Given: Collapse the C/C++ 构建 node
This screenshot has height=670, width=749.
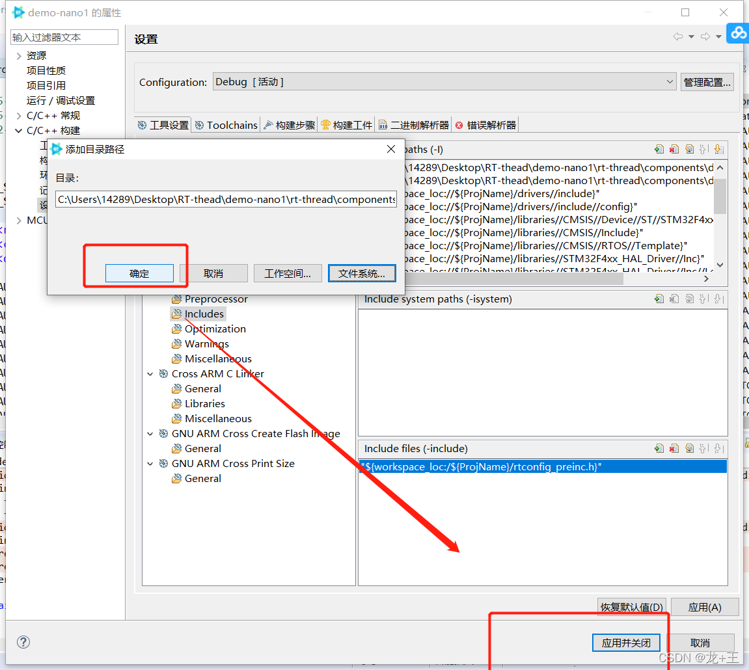Looking at the screenshot, I should tap(19, 130).
